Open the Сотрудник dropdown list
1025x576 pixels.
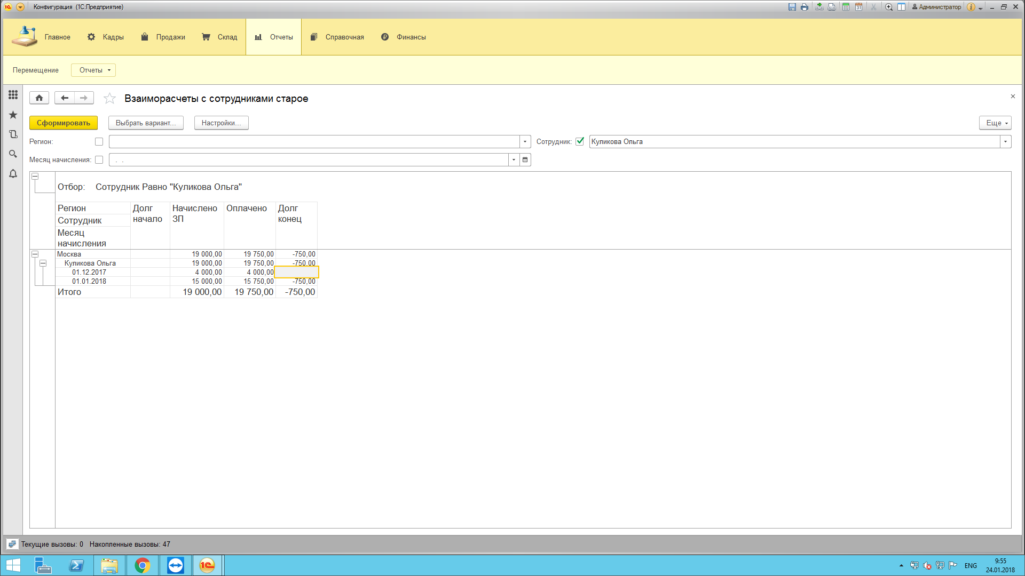pos(1006,142)
